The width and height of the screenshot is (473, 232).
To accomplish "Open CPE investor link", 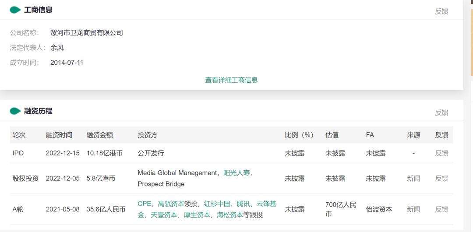I will 144,204.
